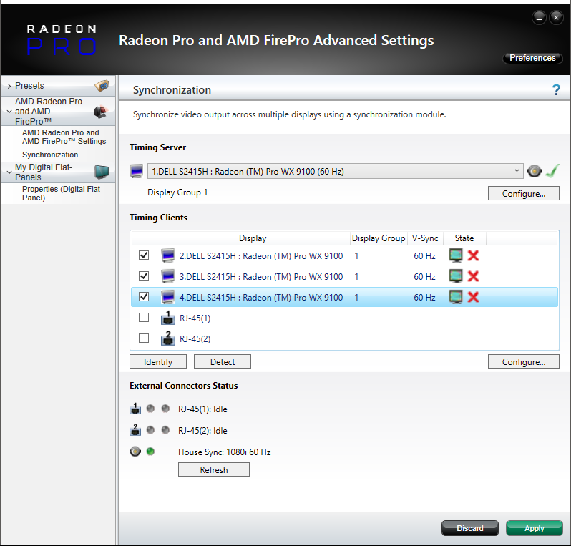The width and height of the screenshot is (571, 546).
Task: Select the highlighted 4.DELL S2415H row text
Action: pos(261,298)
